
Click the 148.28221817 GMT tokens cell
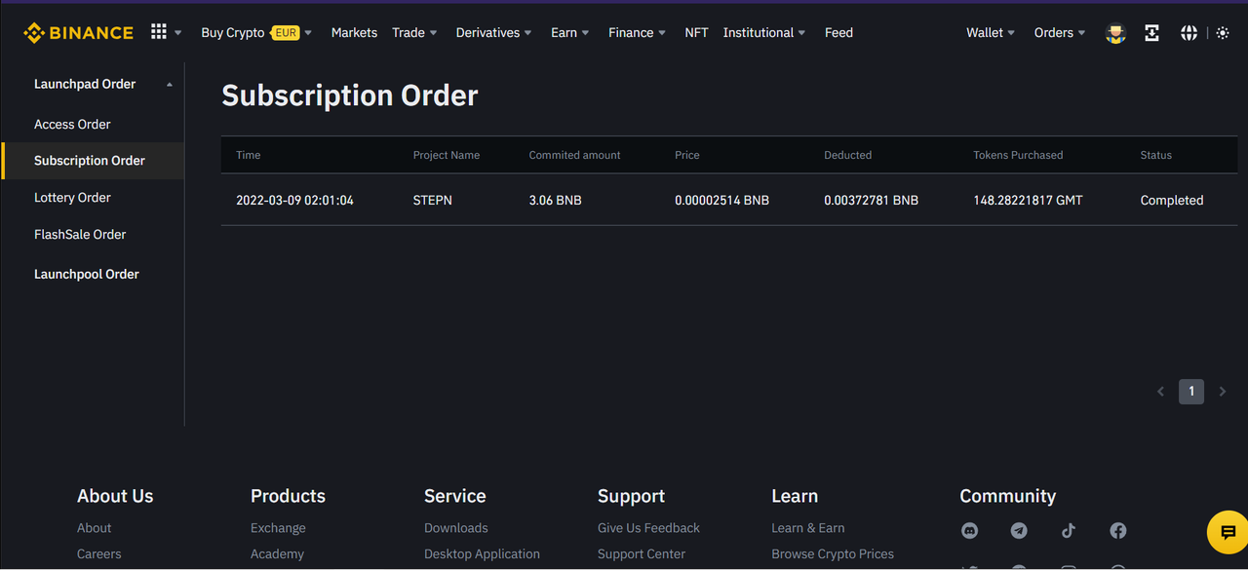[x=1028, y=201]
